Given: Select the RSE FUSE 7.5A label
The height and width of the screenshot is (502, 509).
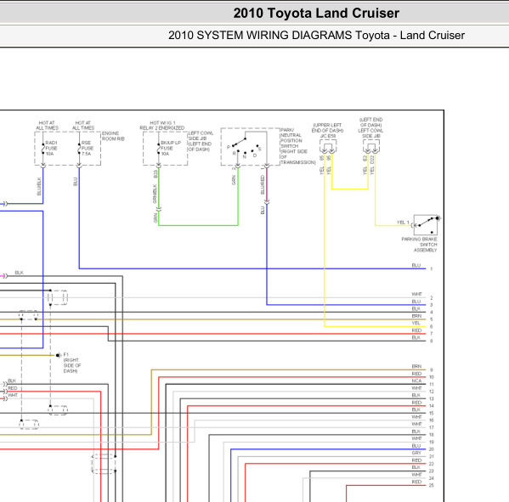Looking at the screenshot, I should [88, 149].
